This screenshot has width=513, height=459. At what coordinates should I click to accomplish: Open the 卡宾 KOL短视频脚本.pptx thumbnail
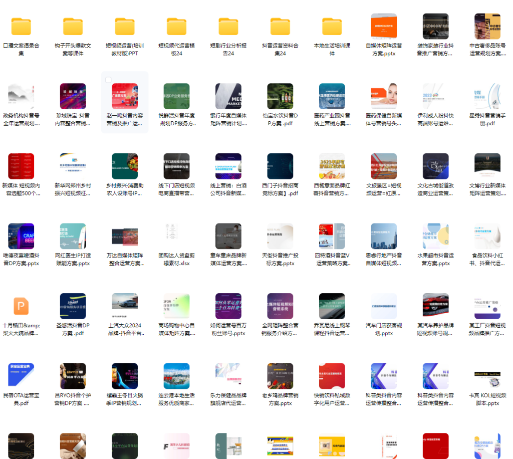tap(487, 376)
